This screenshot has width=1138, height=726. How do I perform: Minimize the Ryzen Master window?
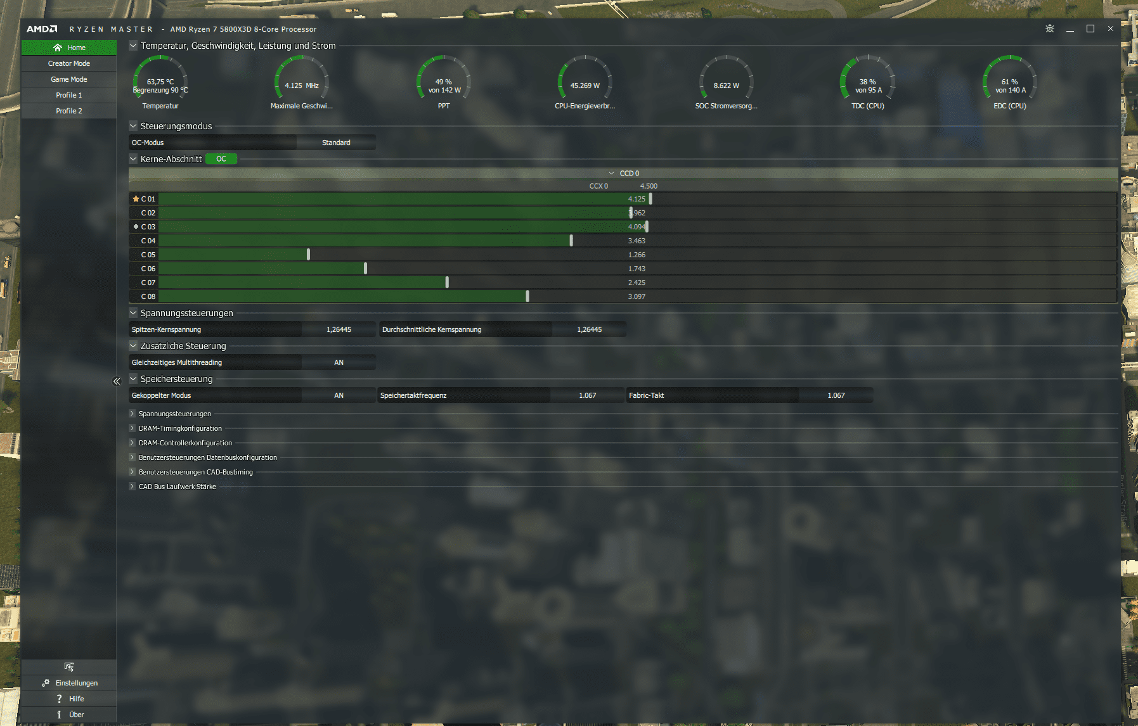click(x=1070, y=29)
